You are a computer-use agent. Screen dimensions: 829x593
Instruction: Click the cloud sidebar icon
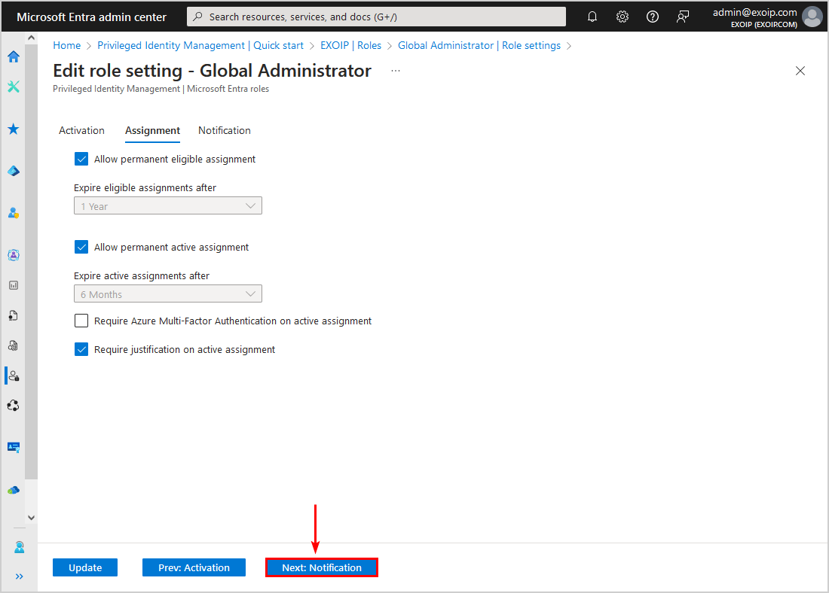[x=14, y=490]
